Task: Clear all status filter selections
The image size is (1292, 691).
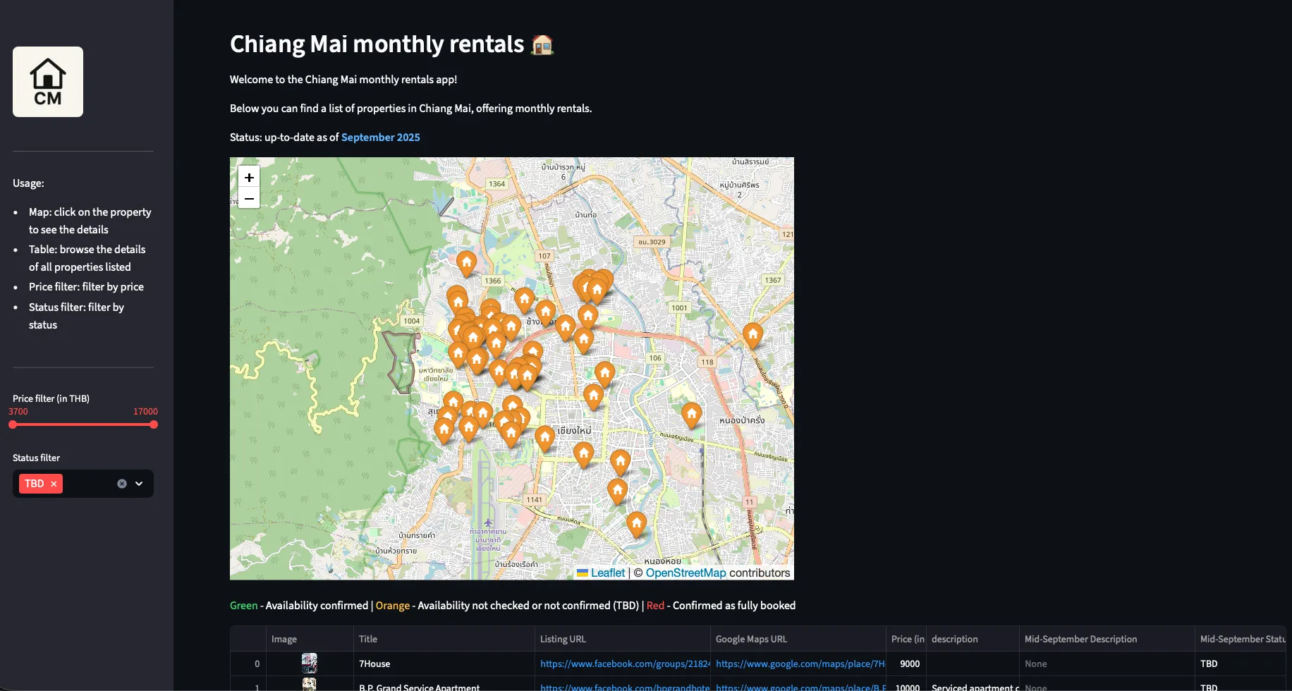Action: (121, 483)
